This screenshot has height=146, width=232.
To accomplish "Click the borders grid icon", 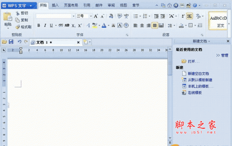I will [191, 26].
